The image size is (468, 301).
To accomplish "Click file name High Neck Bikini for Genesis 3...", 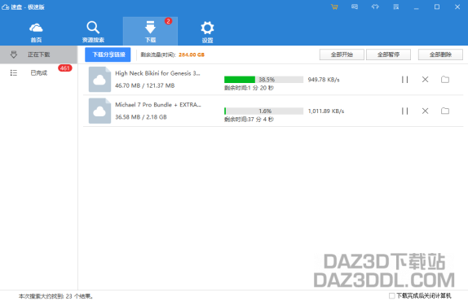I will pyautogui.click(x=157, y=73).
